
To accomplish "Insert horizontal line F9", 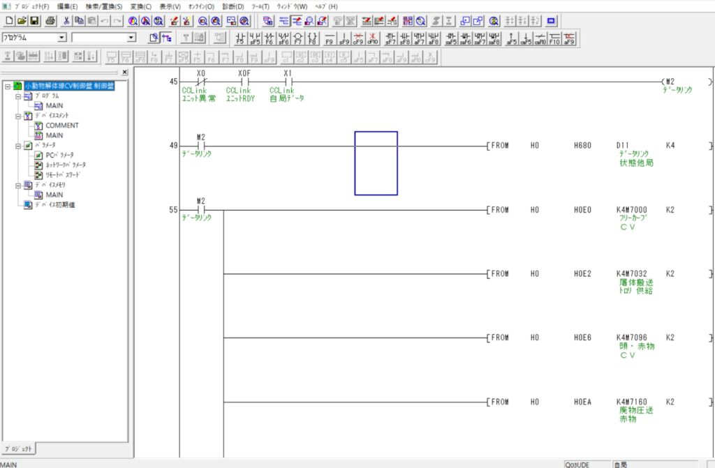I will (330, 37).
